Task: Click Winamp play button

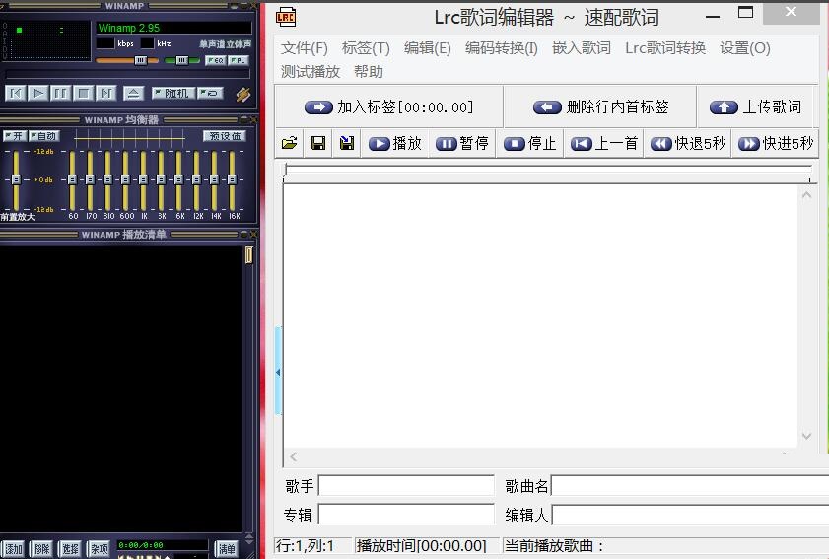Action: tap(37, 94)
